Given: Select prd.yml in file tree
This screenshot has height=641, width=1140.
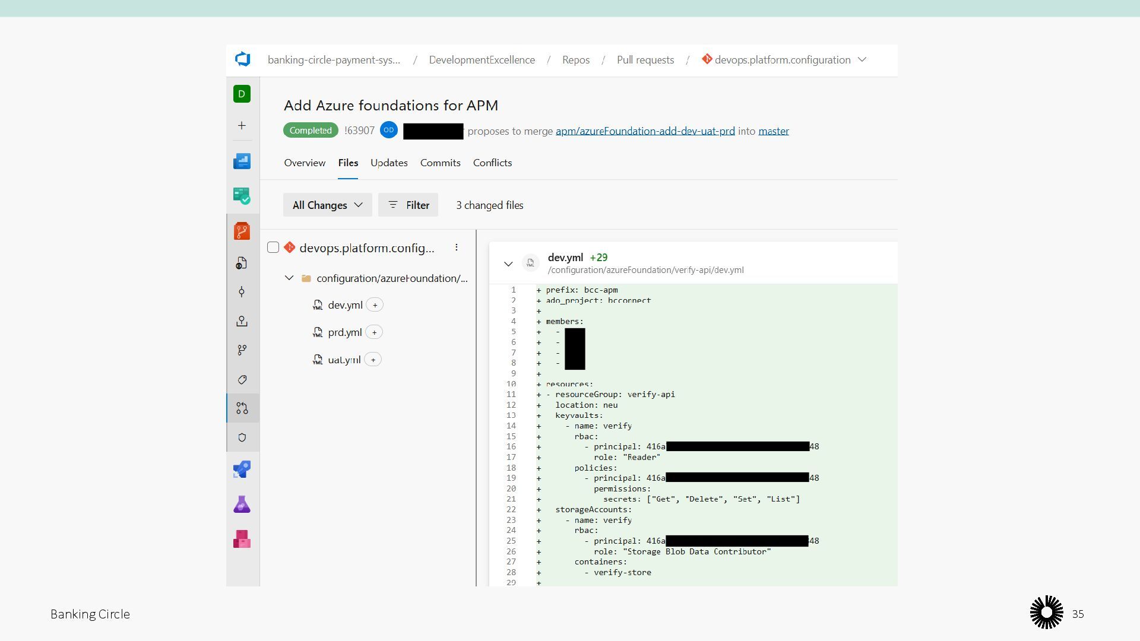Looking at the screenshot, I should pyautogui.click(x=344, y=332).
